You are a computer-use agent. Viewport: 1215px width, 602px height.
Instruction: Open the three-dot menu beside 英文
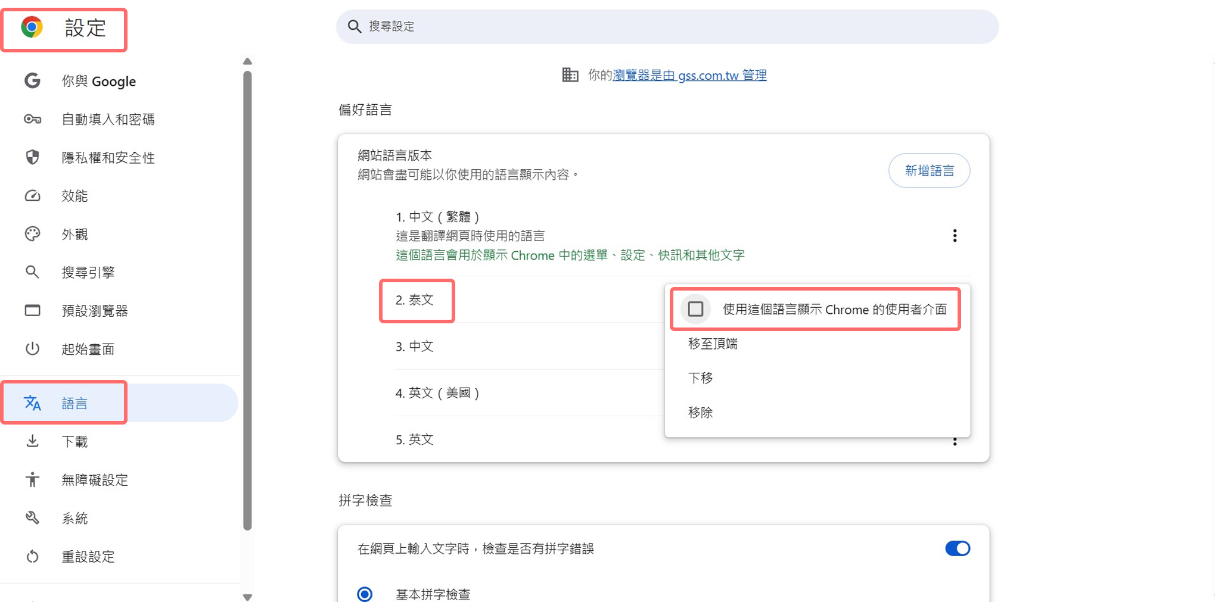point(955,441)
